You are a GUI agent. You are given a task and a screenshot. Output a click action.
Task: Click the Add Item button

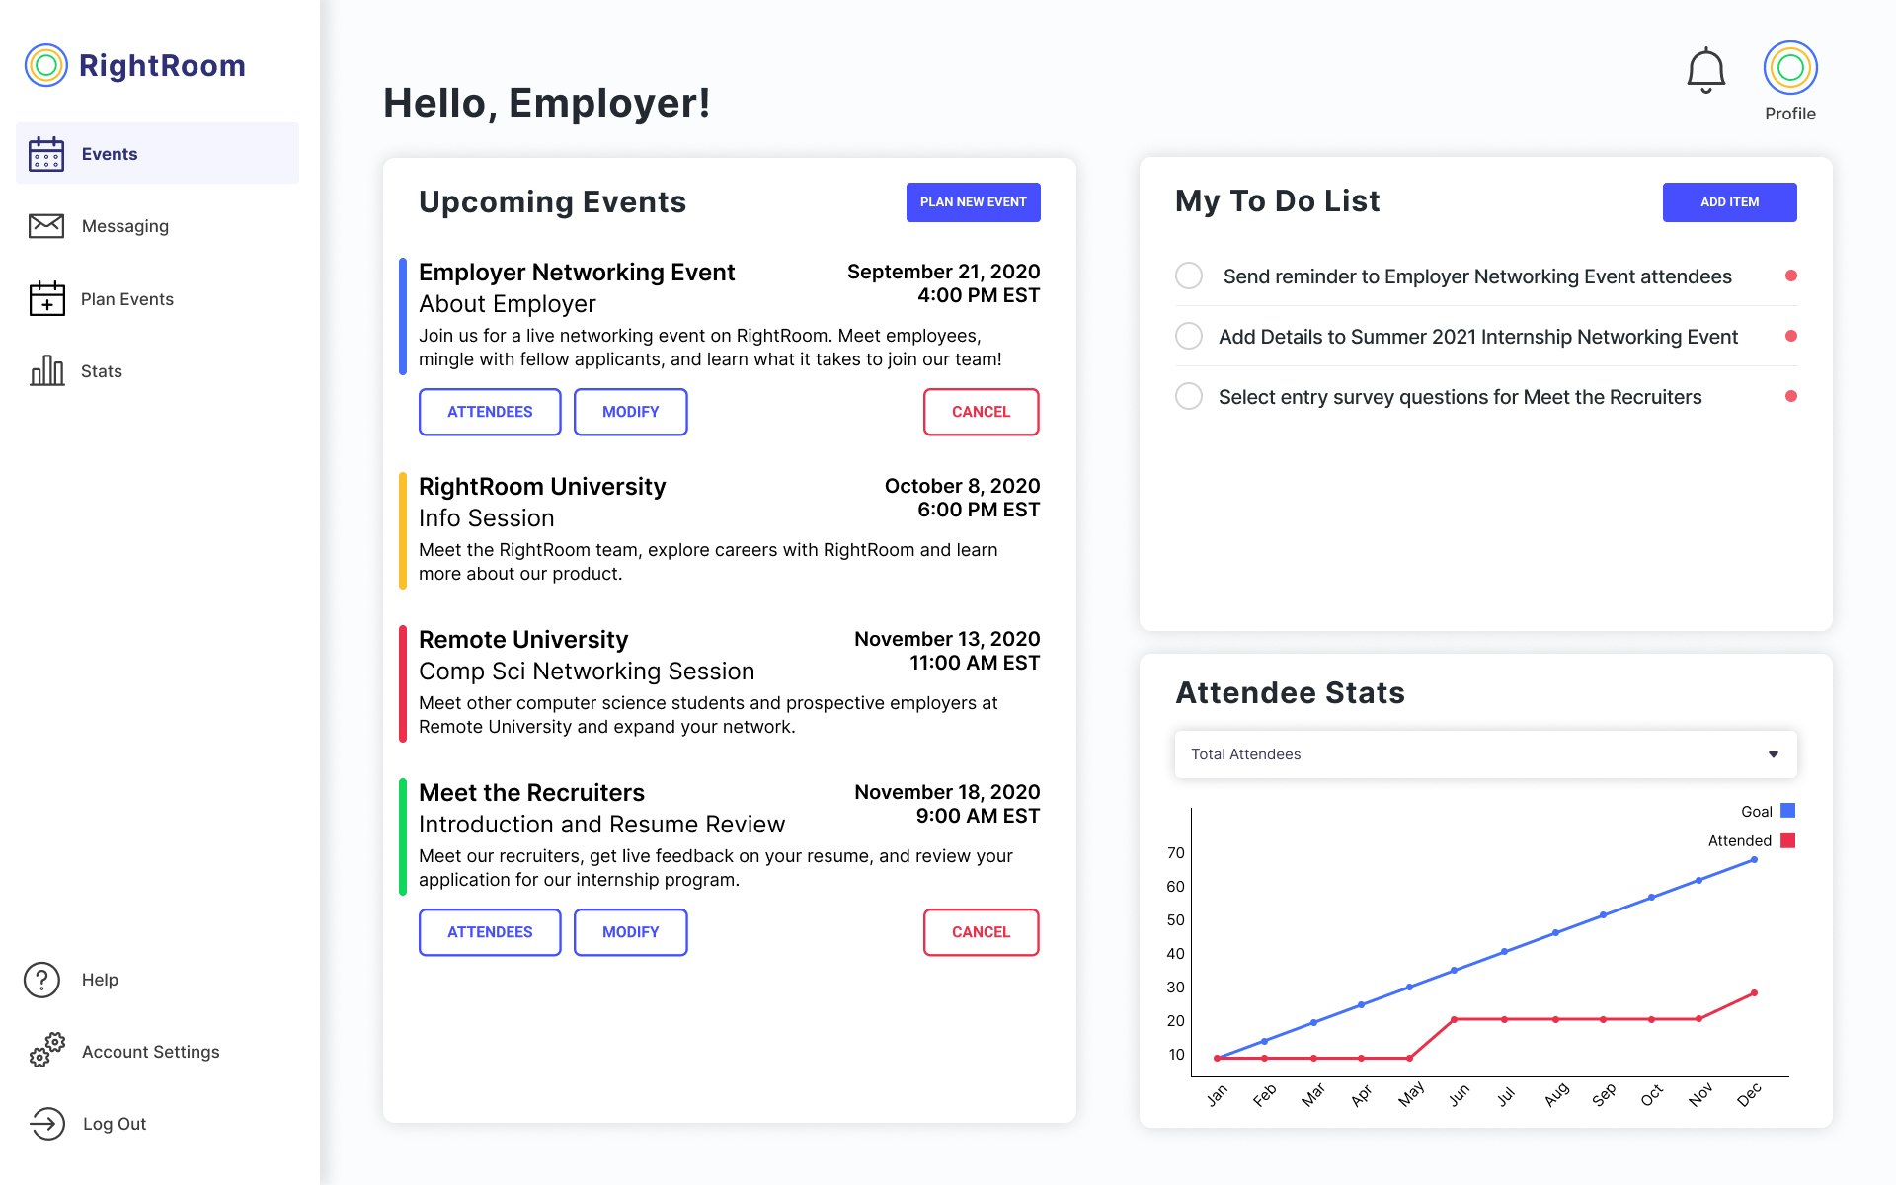1729,201
